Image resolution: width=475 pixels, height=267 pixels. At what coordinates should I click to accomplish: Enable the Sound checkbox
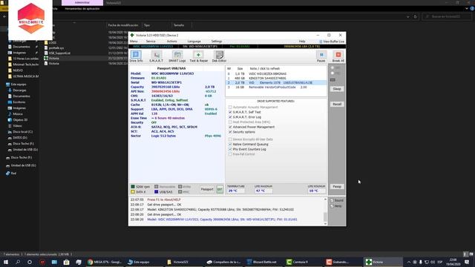tap(332, 200)
